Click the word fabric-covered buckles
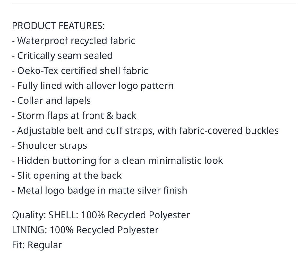 click(x=229, y=131)
